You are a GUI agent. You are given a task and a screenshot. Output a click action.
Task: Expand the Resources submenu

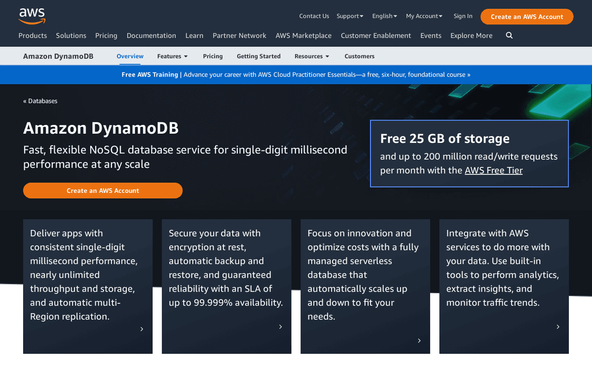click(312, 56)
